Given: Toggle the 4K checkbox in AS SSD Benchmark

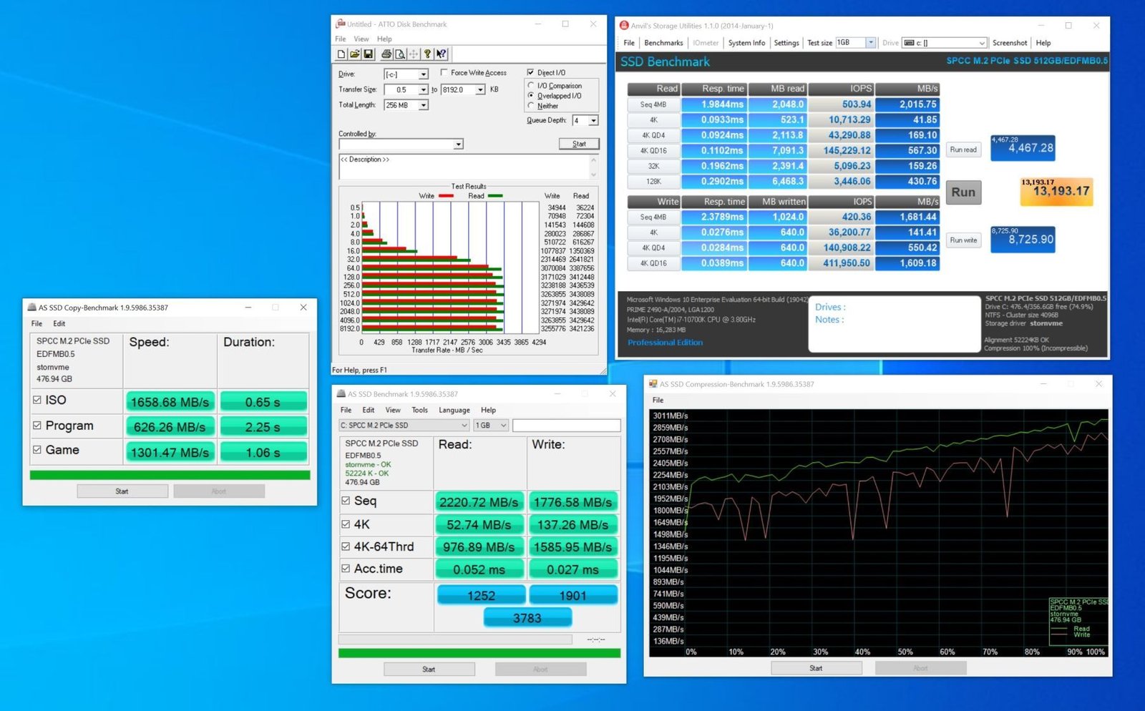Looking at the screenshot, I should [346, 524].
